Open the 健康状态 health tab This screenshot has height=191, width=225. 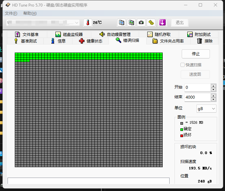tap(91, 41)
